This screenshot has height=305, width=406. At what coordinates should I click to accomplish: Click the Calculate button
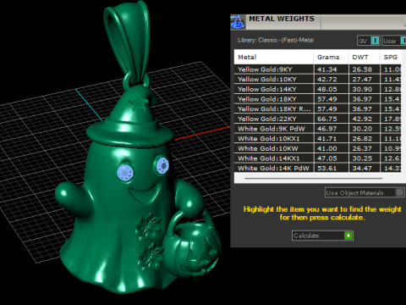tap(322, 236)
